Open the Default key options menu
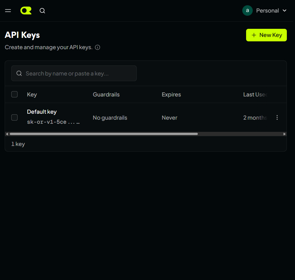295x280 pixels. click(x=277, y=117)
